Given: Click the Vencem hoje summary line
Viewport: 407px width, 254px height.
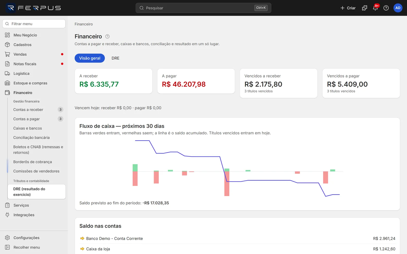Looking at the screenshot, I should tap(118, 108).
